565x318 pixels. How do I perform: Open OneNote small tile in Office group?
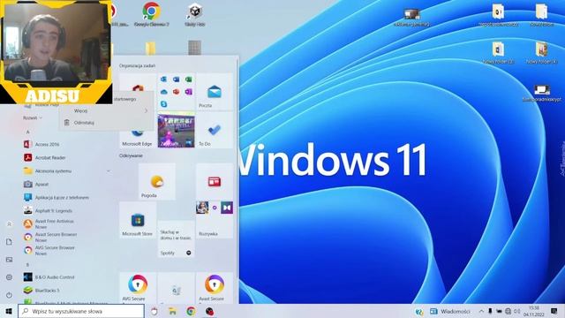(x=188, y=92)
